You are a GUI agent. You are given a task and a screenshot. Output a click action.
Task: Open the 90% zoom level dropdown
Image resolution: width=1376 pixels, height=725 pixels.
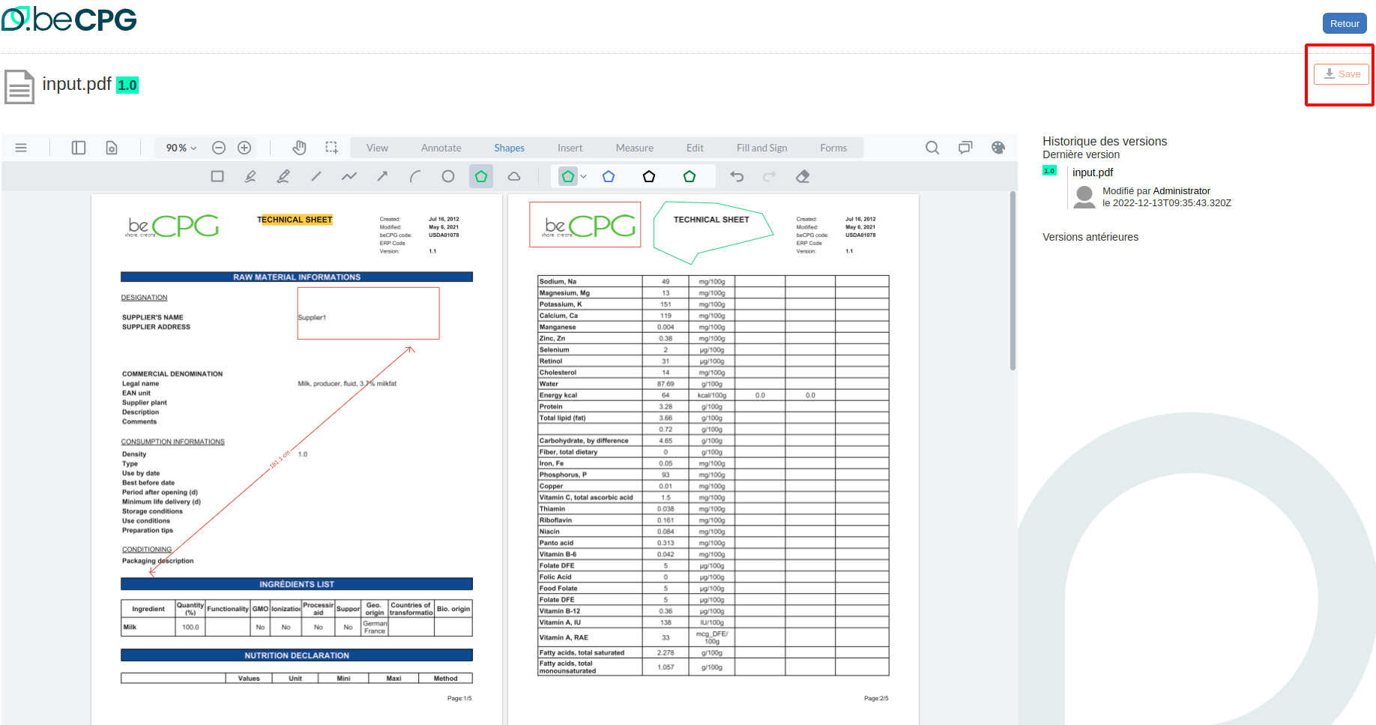point(181,148)
